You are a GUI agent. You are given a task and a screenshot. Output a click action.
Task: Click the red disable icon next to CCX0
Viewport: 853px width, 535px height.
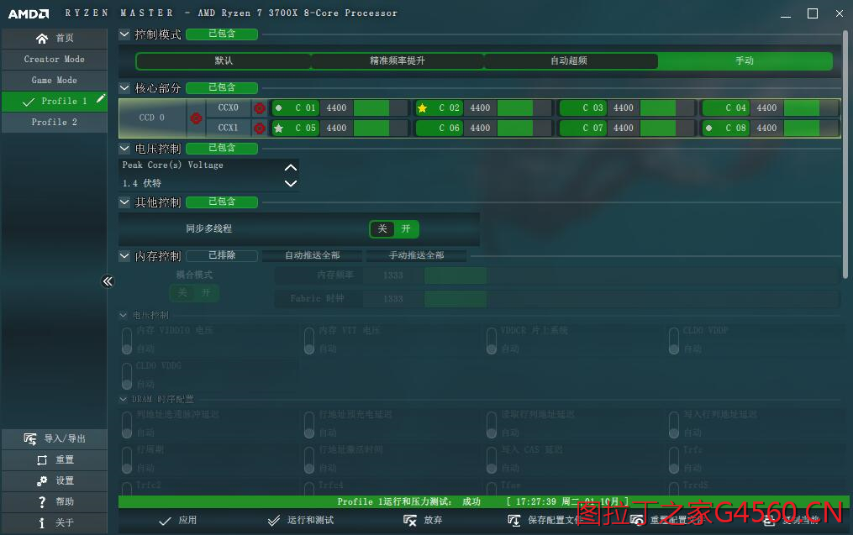(x=260, y=108)
